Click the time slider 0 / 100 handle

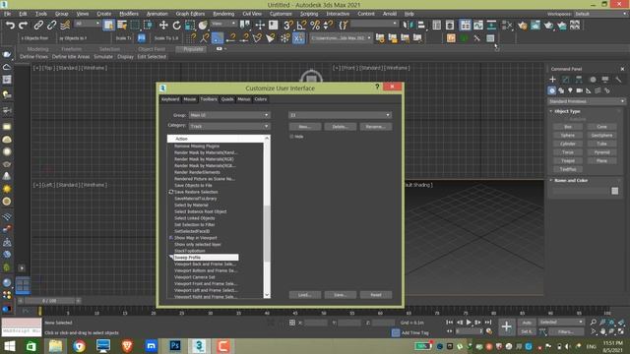pos(49,301)
